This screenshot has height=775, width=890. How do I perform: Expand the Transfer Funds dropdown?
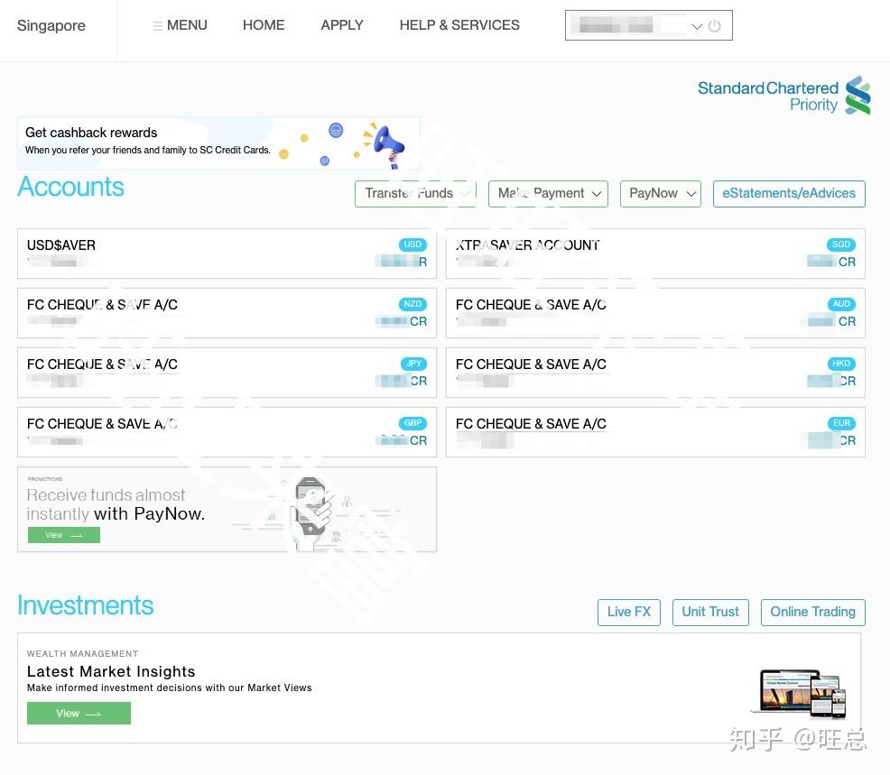(415, 193)
